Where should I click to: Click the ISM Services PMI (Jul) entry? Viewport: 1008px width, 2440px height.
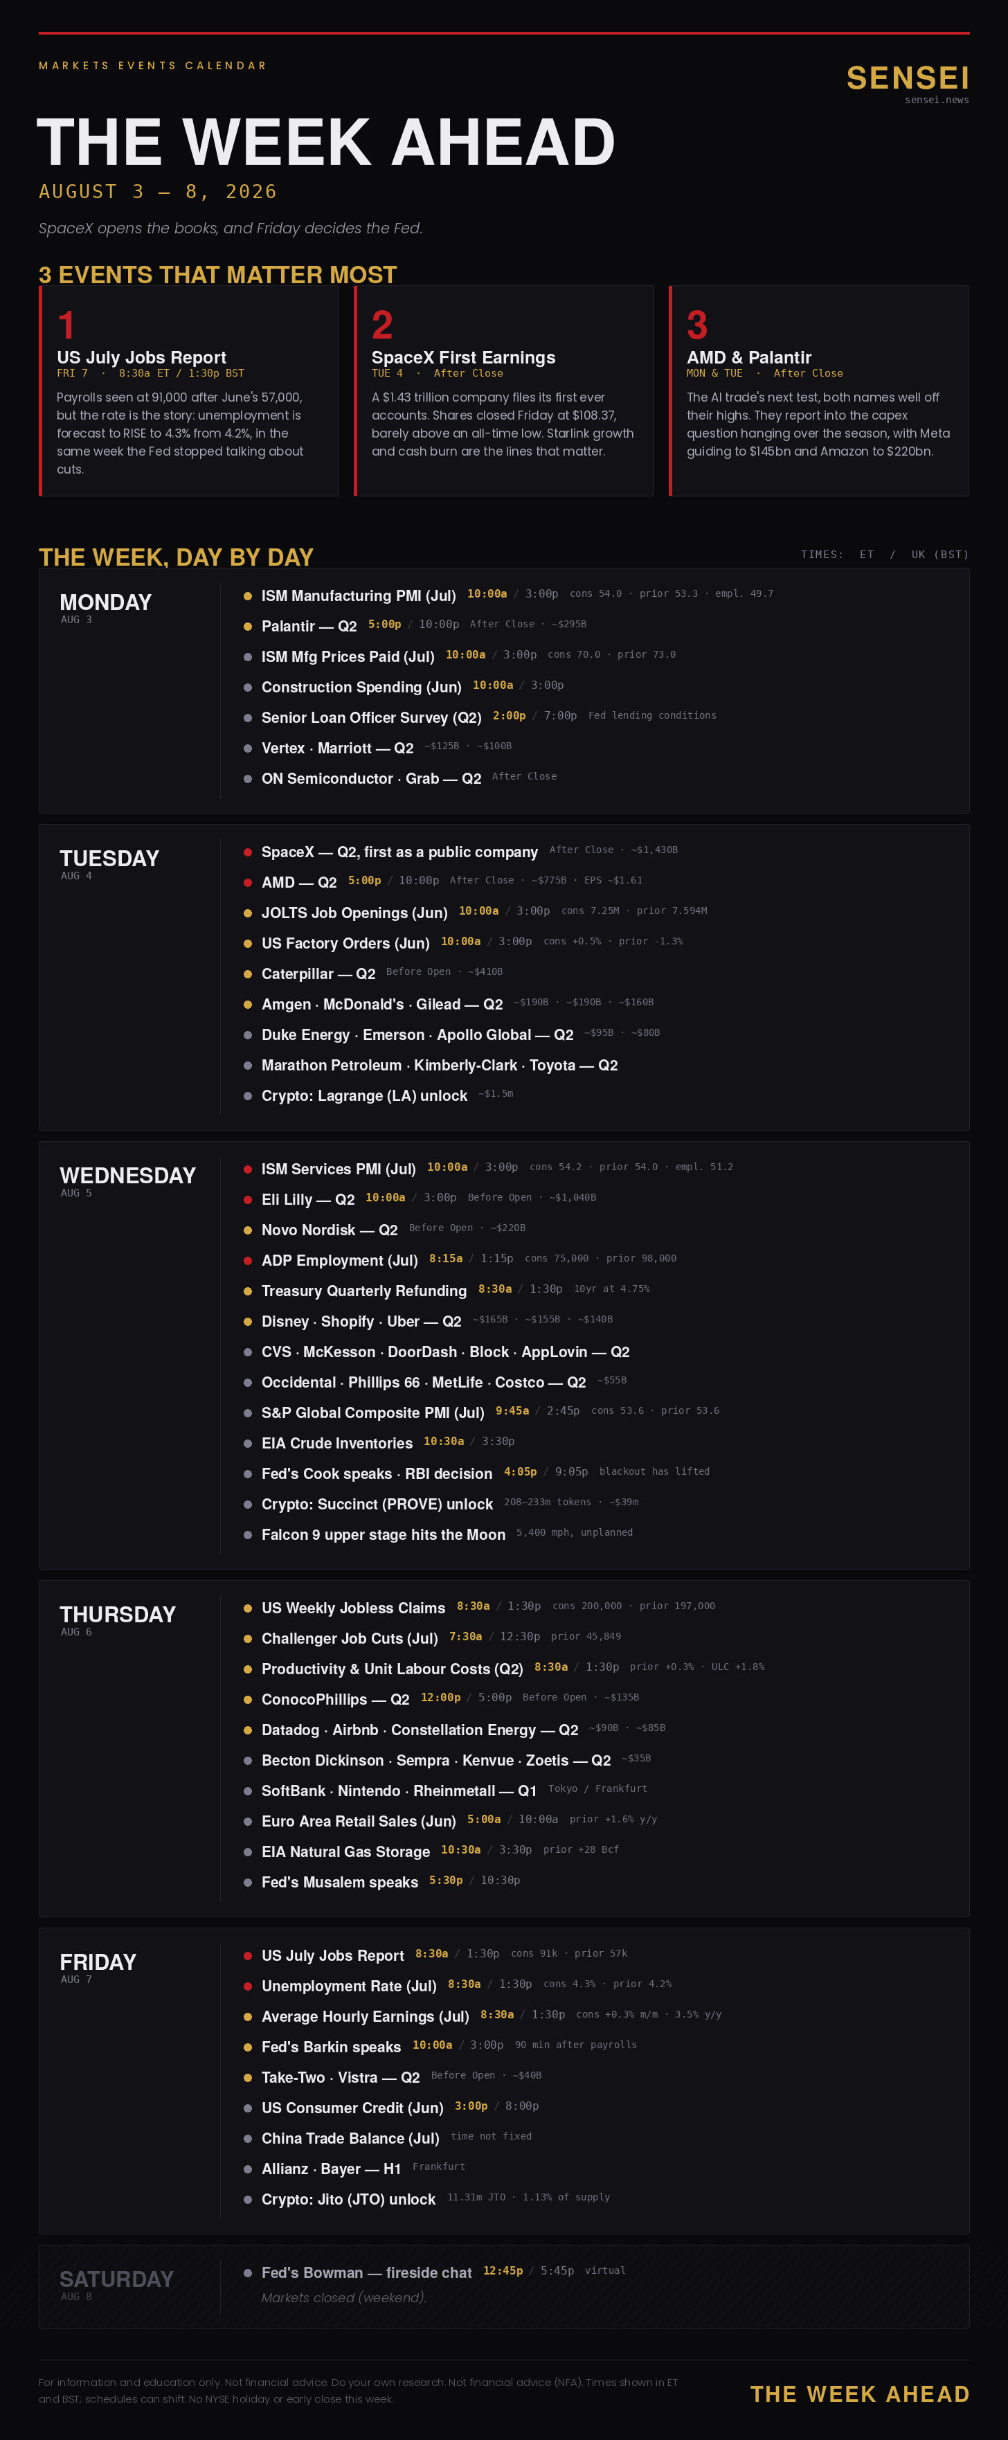339,1169
